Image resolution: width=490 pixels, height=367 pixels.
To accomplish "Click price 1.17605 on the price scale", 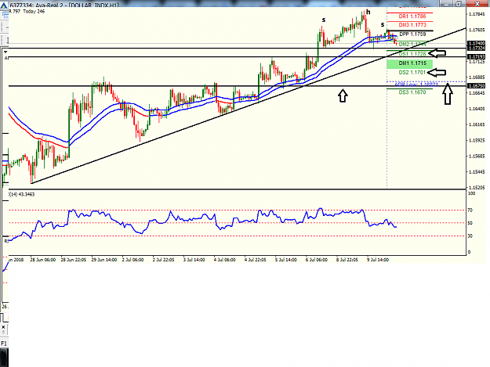I will point(477,30).
